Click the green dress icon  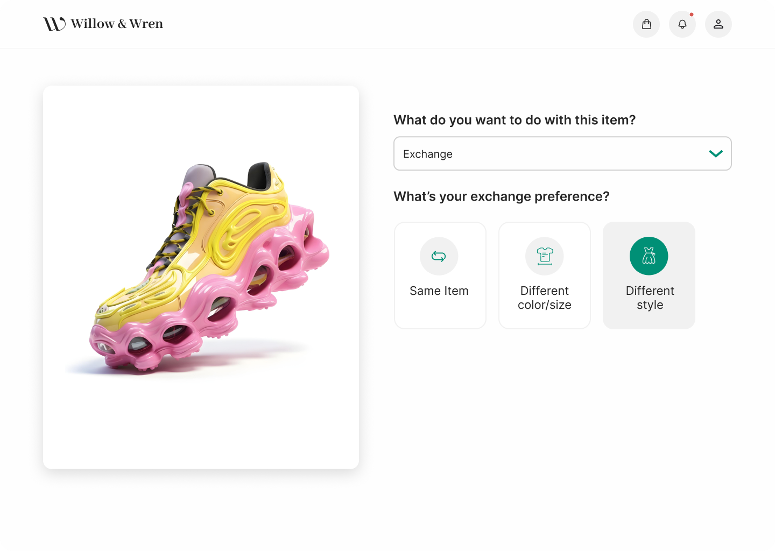[649, 256]
